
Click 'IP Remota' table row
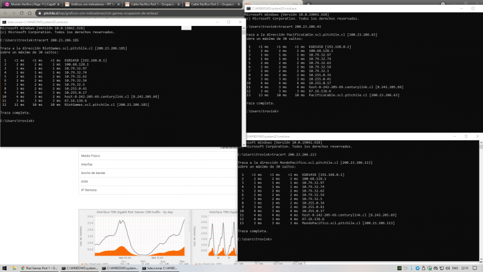coord(158,190)
